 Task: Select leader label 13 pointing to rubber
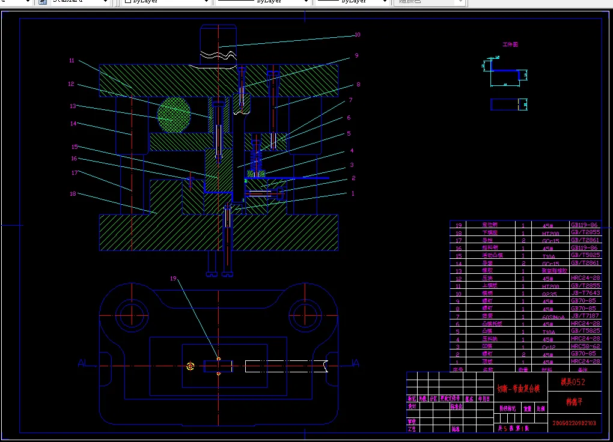[x=73, y=106]
